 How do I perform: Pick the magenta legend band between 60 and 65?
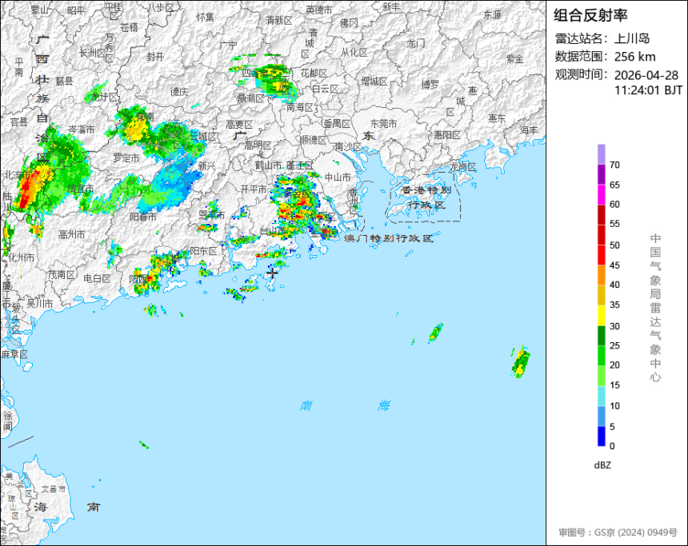coord(602,195)
